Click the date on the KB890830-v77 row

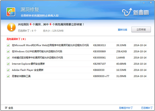tap(140, 76)
